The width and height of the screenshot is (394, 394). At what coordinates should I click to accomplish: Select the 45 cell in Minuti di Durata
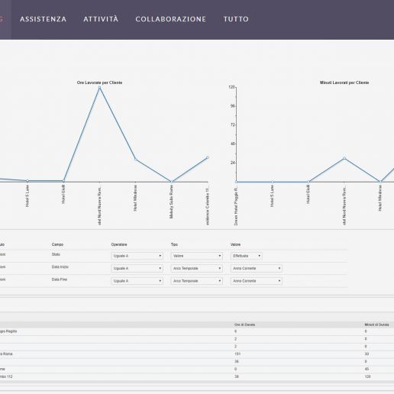point(367,369)
